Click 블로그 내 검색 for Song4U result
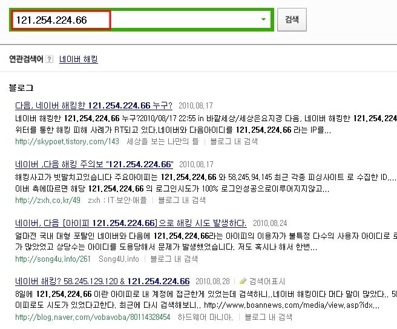397x329 pixels. point(174,259)
